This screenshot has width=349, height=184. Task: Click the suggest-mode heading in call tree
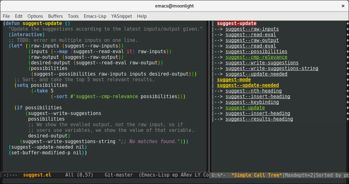click(234, 80)
